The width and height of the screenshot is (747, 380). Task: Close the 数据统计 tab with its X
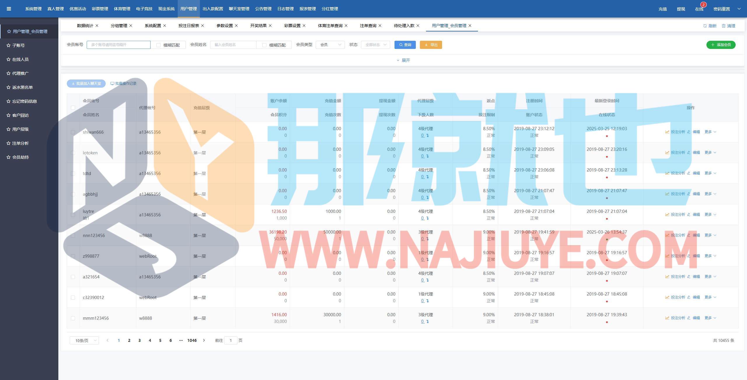pos(97,26)
